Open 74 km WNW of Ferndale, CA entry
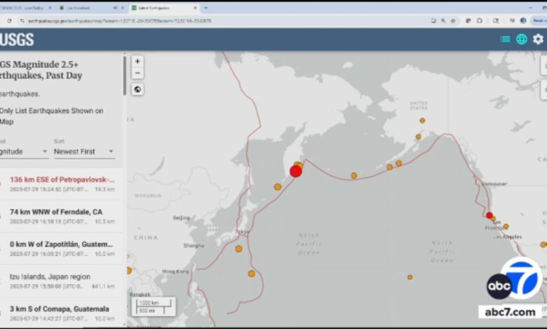The image size is (547, 329). point(62,216)
